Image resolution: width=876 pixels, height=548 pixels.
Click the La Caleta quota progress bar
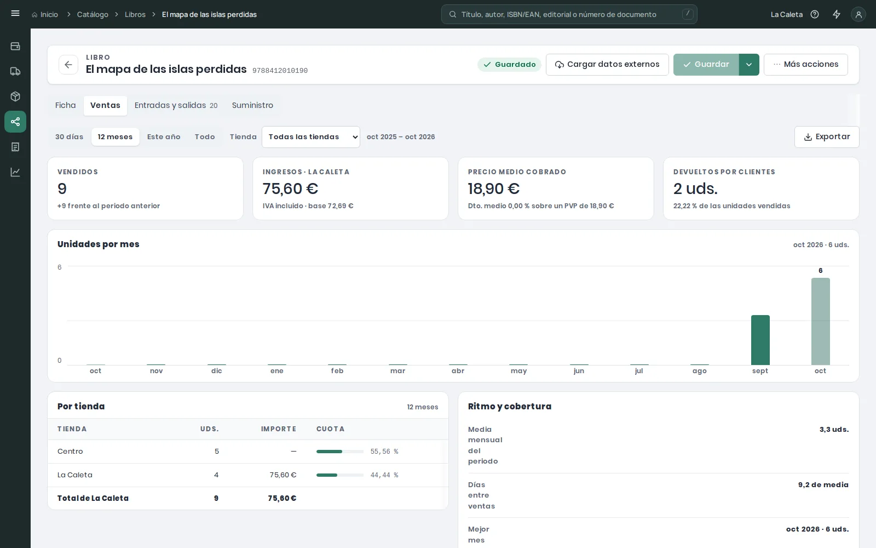click(340, 475)
